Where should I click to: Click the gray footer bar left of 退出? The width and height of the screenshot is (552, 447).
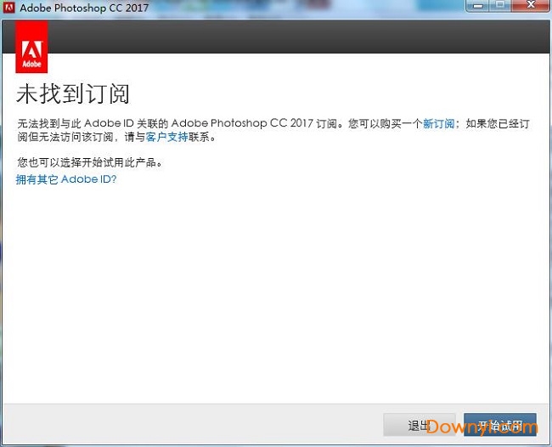187,425
